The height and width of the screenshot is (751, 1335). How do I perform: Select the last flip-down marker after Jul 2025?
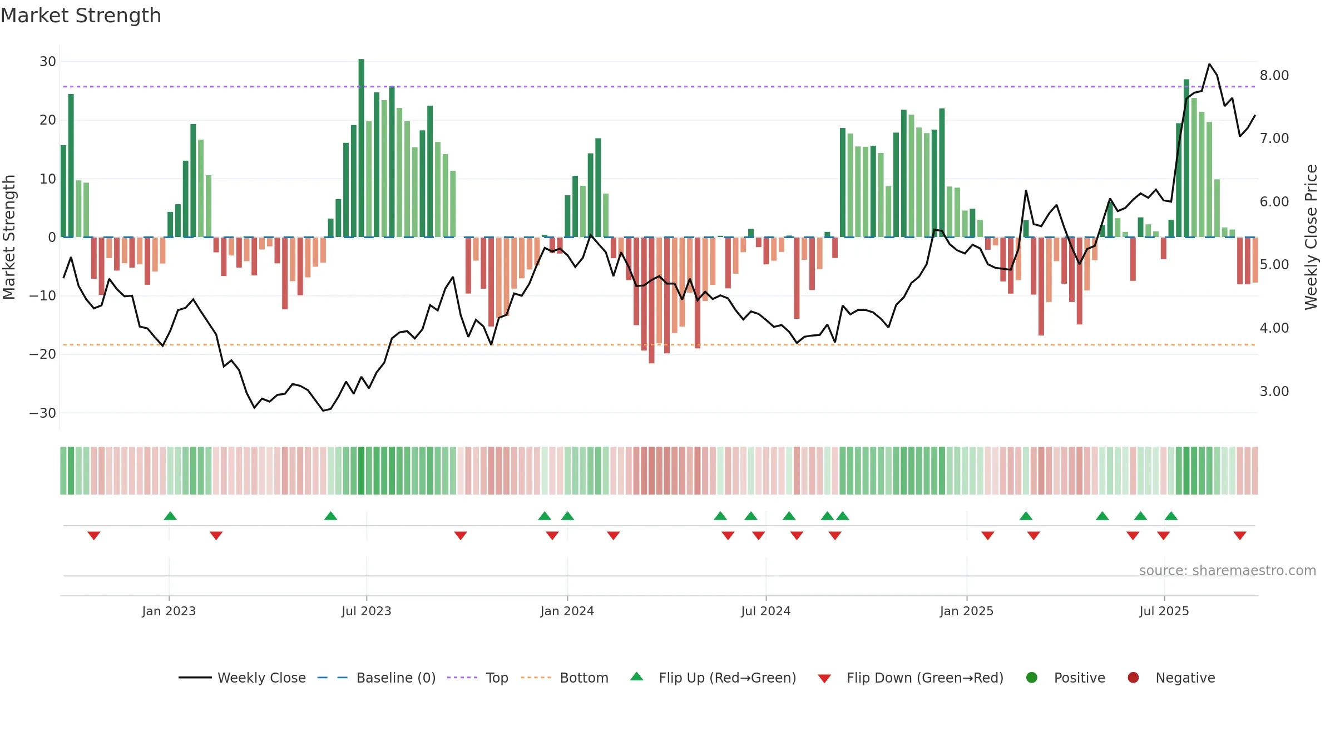(1240, 536)
